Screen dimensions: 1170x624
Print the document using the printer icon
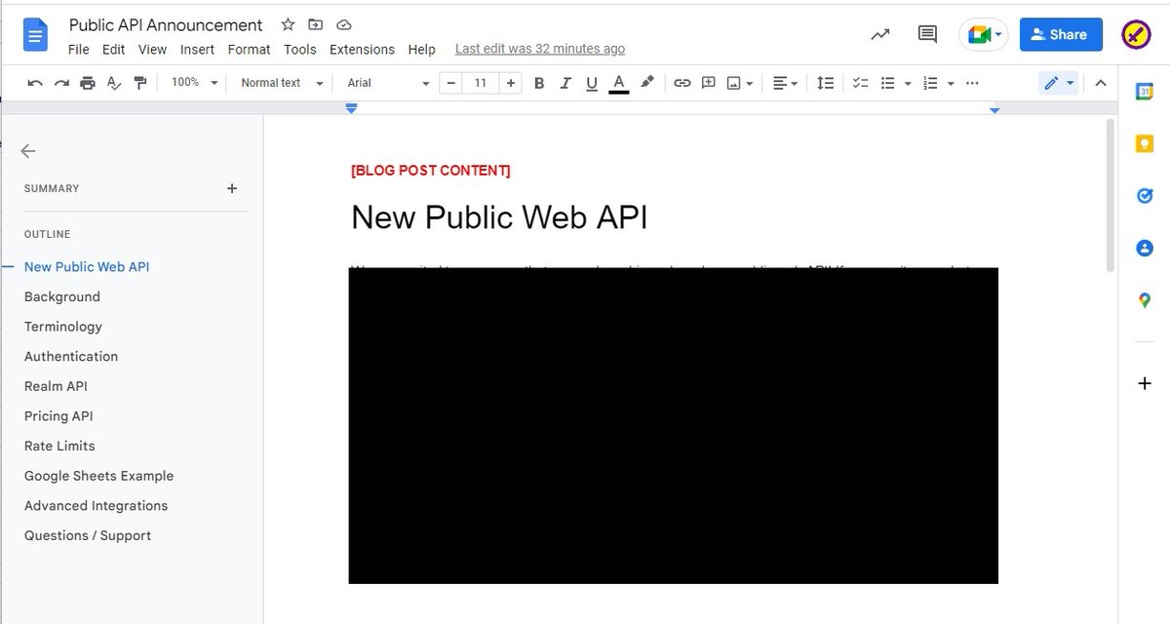[x=88, y=83]
